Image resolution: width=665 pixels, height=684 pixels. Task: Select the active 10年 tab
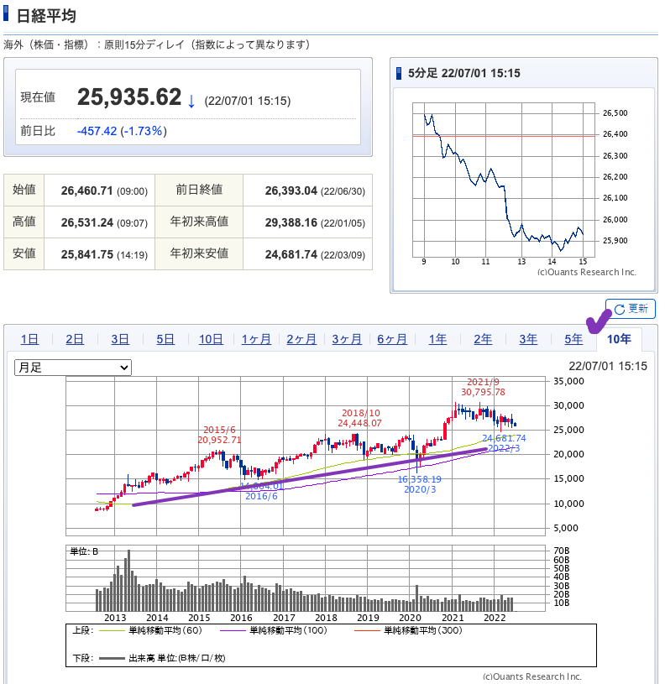pyautogui.click(x=619, y=339)
